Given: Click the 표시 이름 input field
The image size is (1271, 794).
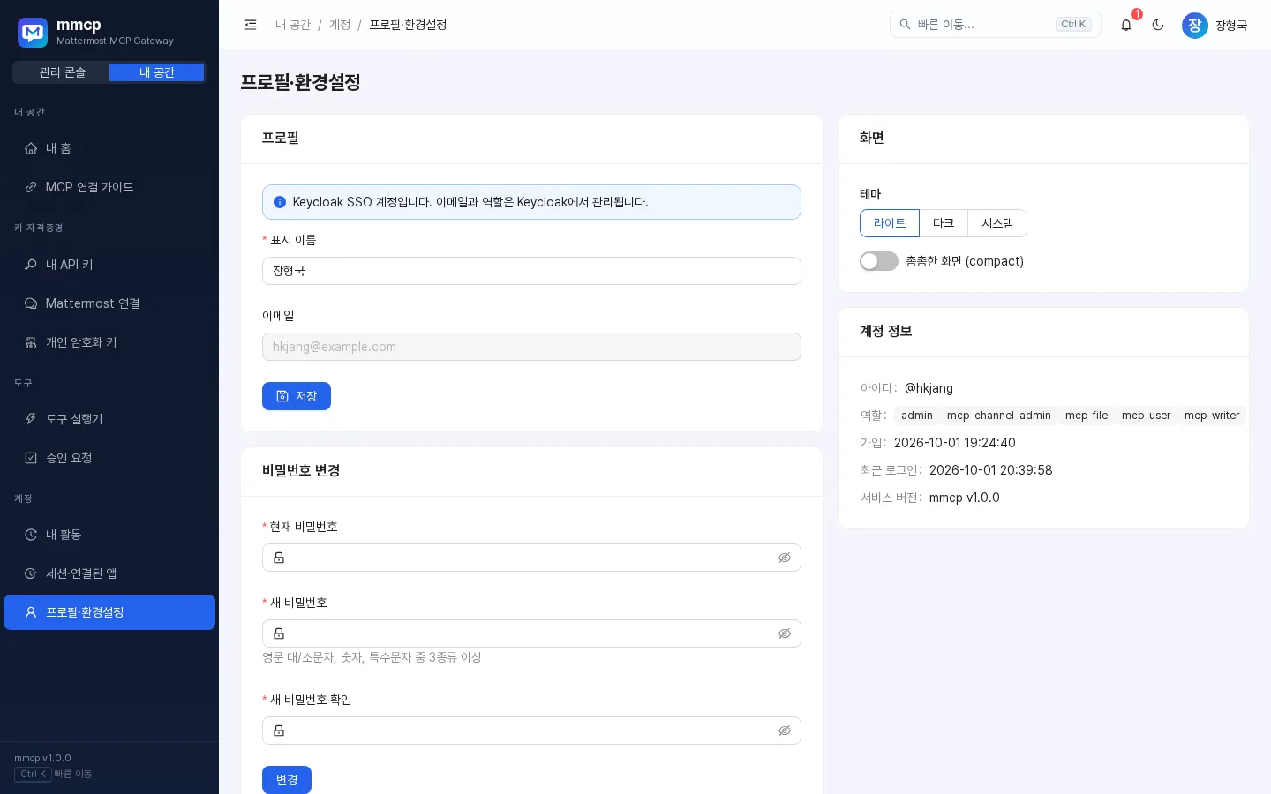Looking at the screenshot, I should [x=531, y=271].
